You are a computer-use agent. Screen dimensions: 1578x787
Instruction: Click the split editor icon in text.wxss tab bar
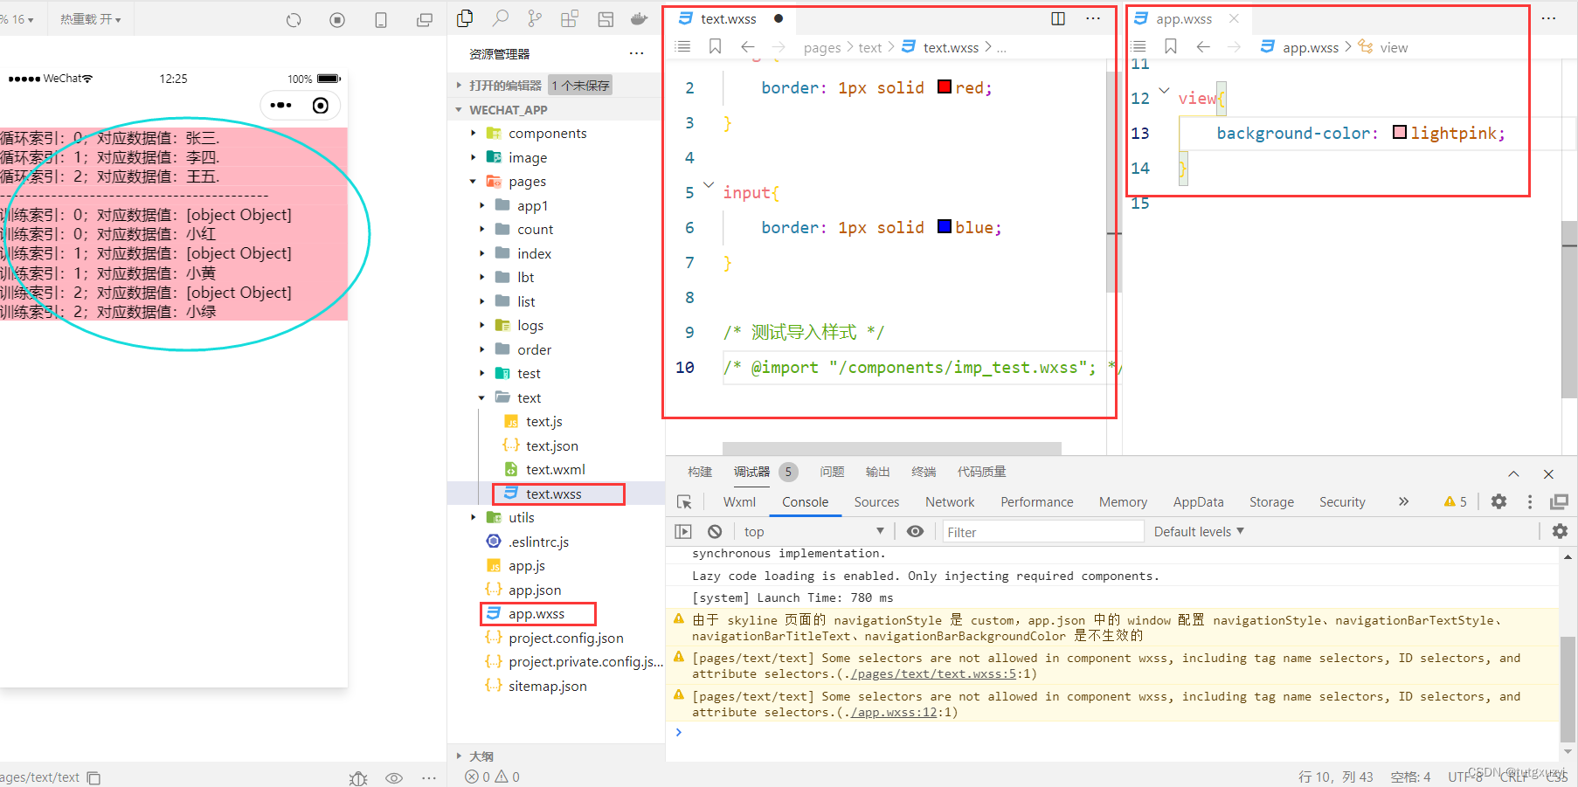[1058, 18]
